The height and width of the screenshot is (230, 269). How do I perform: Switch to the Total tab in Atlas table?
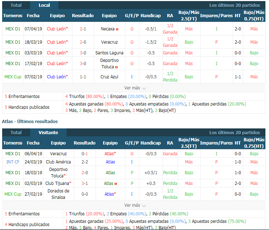16,133
